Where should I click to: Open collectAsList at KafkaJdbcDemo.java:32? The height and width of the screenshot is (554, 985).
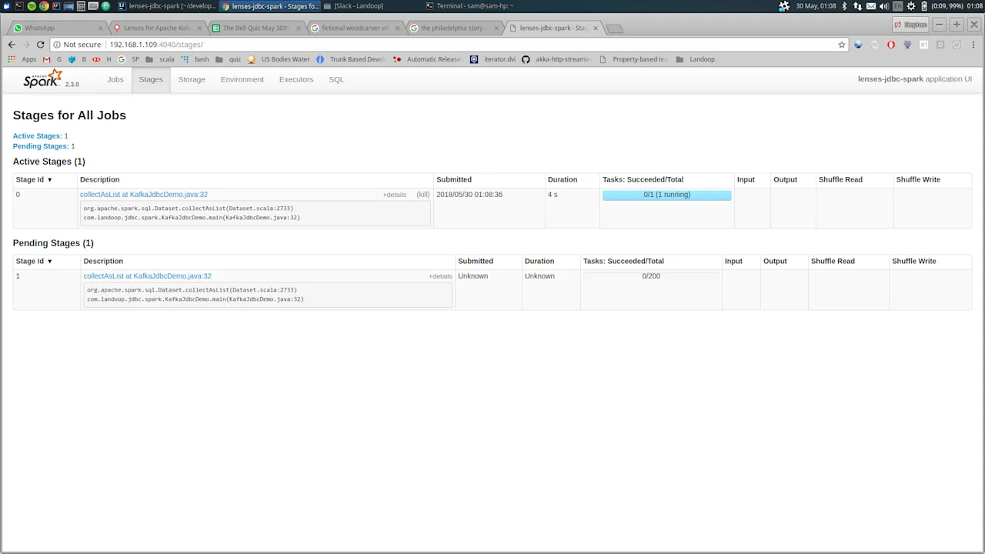click(x=144, y=194)
